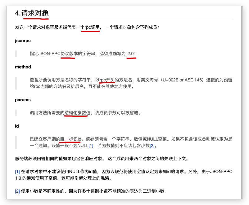Click footnote marker [2] at 使用小数
Image resolution: width=249 pixels, height=205 pixels.
[x=17, y=191]
